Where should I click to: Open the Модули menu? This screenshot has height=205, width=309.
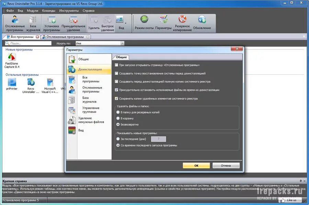coord(33,11)
